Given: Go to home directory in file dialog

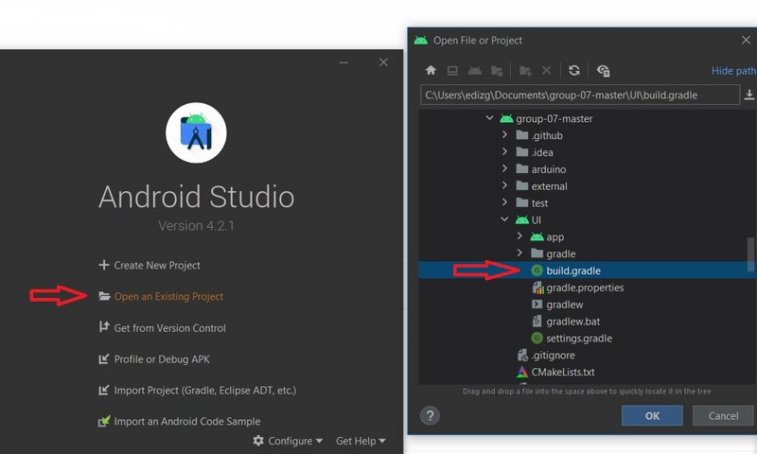Looking at the screenshot, I should tap(431, 70).
